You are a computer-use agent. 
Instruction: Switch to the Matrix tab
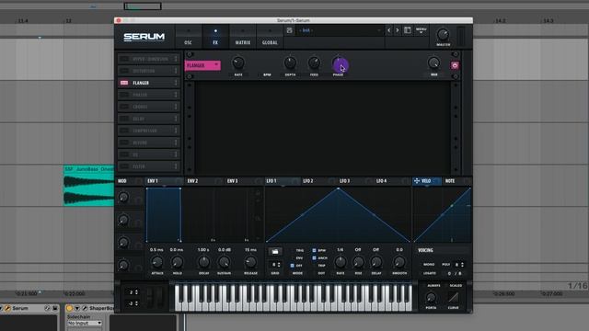243,37
